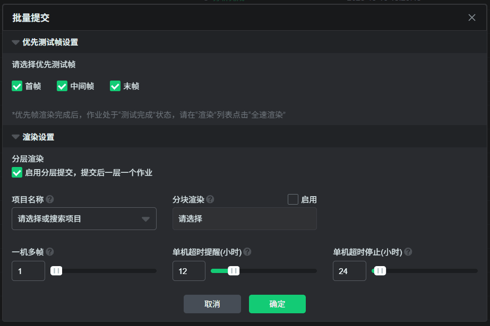Click the help icon beside 项目名称
Viewport: 490px width, 326px height.
tap(50, 199)
